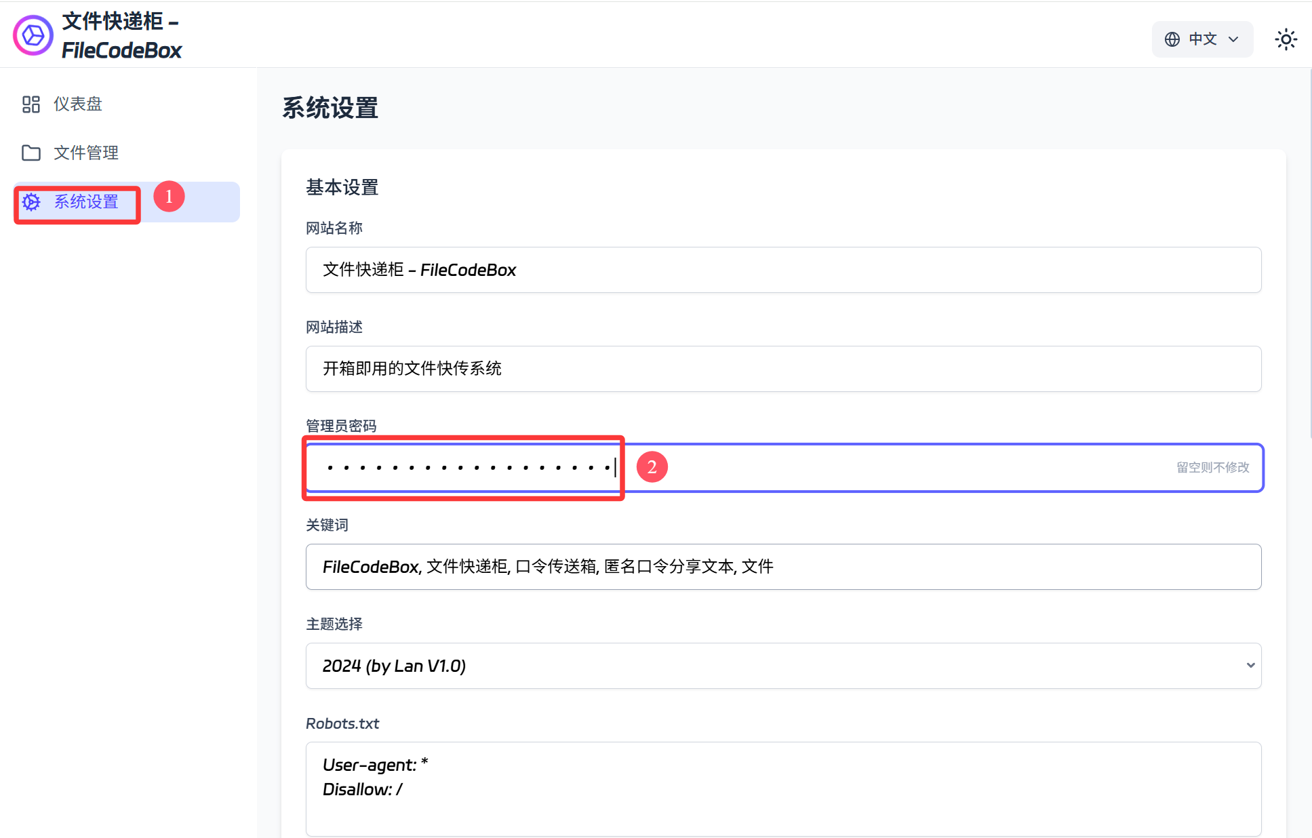This screenshot has height=838, width=1312.
Task: Click the file management folder icon
Action: (31, 153)
